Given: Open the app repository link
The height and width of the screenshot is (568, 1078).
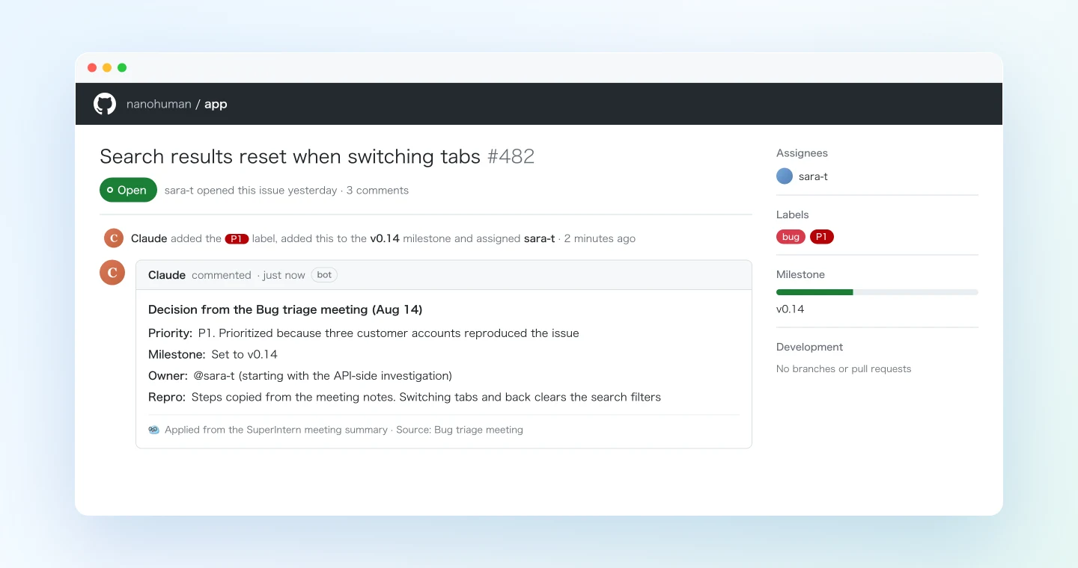Looking at the screenshot, I should click(x=216, y=104).
